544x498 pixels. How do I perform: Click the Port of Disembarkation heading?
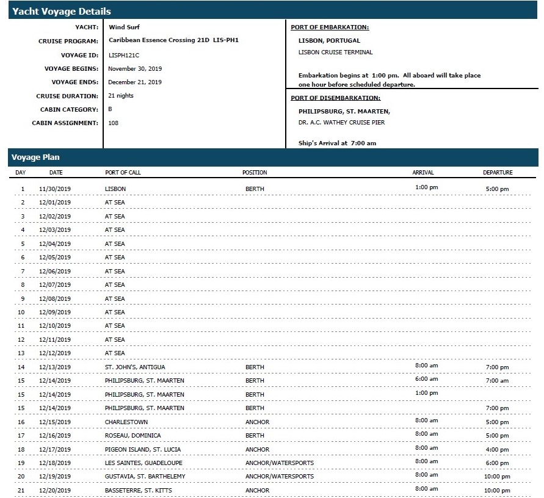335,98
